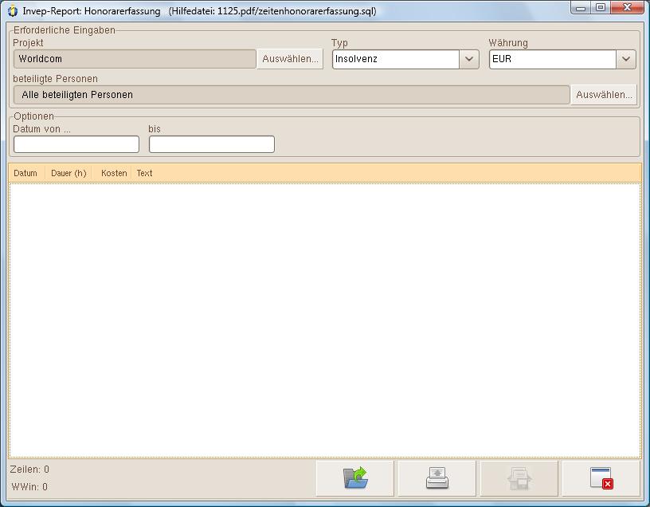The image size is (650, 507).
Task: Select the Insolvenz combo box field
Action: coord(405,59)
